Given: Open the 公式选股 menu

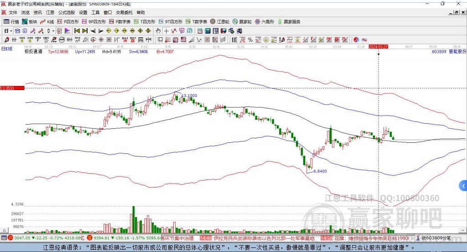Looking at the screenshot, I should [67, 12].
